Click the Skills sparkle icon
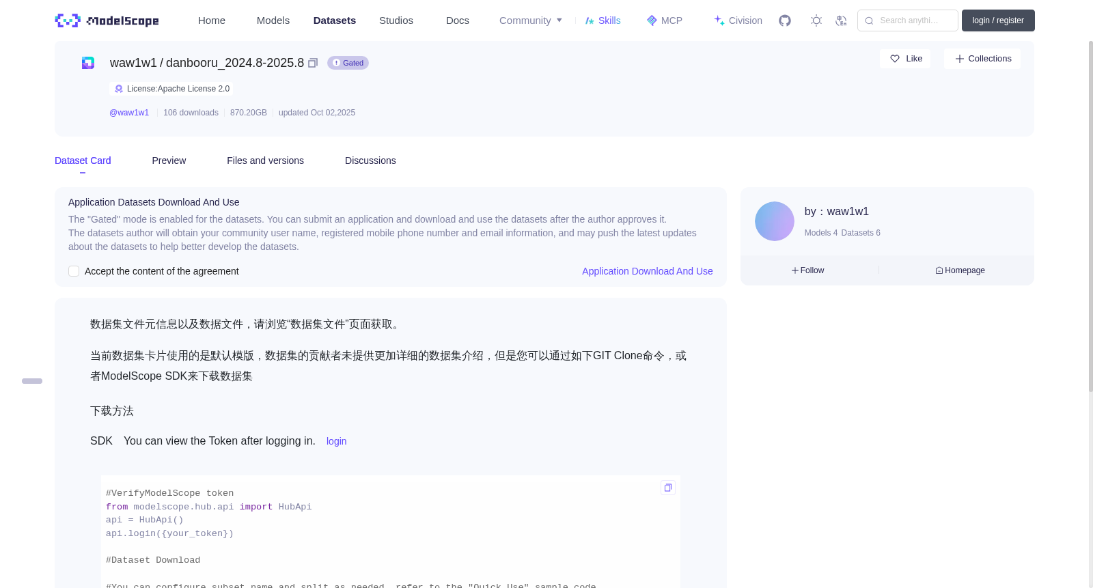This screenshot has height=588, width=1093. pyautogui.click(x=590, y=20)
